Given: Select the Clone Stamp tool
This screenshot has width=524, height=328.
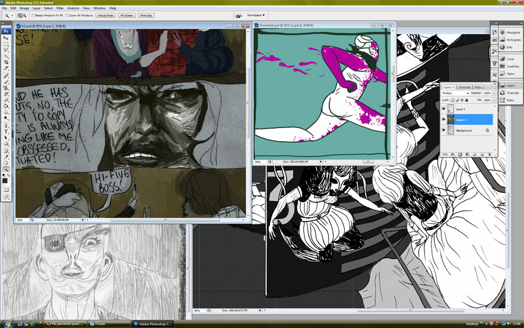Looking at the screenshot, I should click(x=6, y=87).
